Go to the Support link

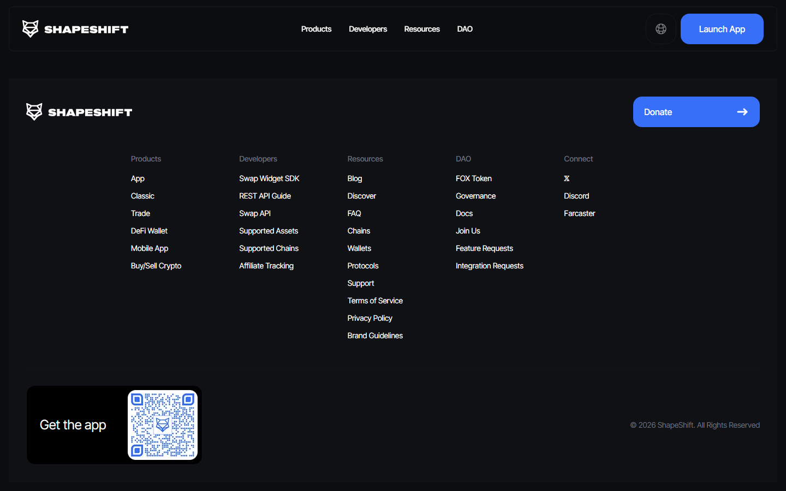(x=361, y=283)
